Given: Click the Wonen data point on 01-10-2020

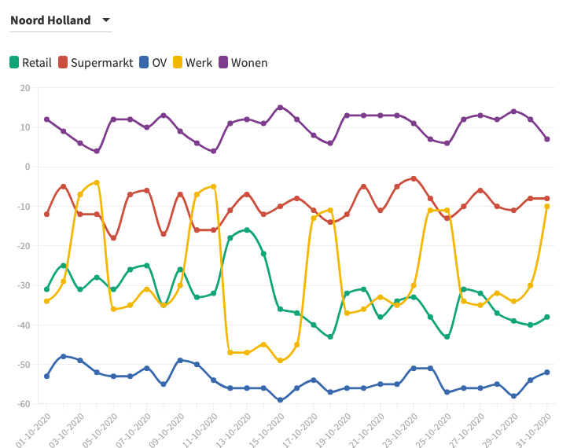Looking at the screenshot, I should click(47, 119).
